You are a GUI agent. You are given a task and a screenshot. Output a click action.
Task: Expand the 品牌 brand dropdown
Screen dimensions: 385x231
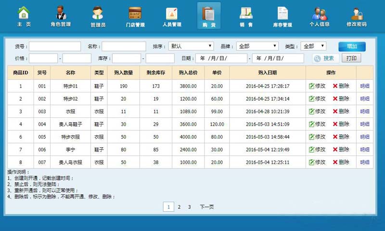pyautogui.click(x=257, y=46)
